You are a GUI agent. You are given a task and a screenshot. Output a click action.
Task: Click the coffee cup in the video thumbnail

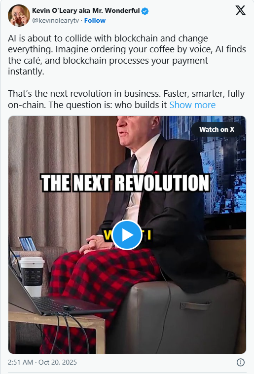tap(32, 276)
